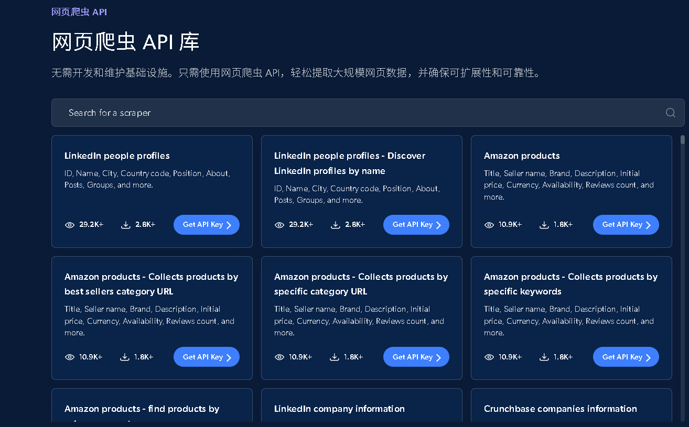Open the LinkedIn company information card title

click(339, 409)
